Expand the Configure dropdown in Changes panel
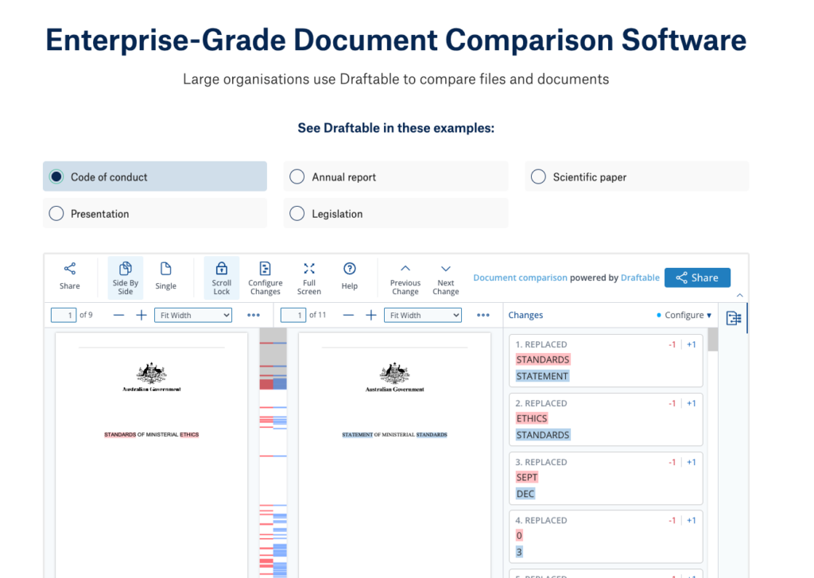The width and height of the screenshot is (814, 578). pos(684,315)
